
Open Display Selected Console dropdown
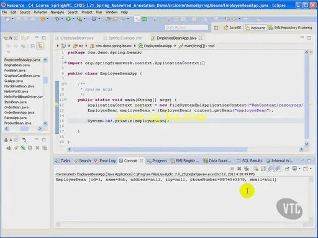coord(299,169)
